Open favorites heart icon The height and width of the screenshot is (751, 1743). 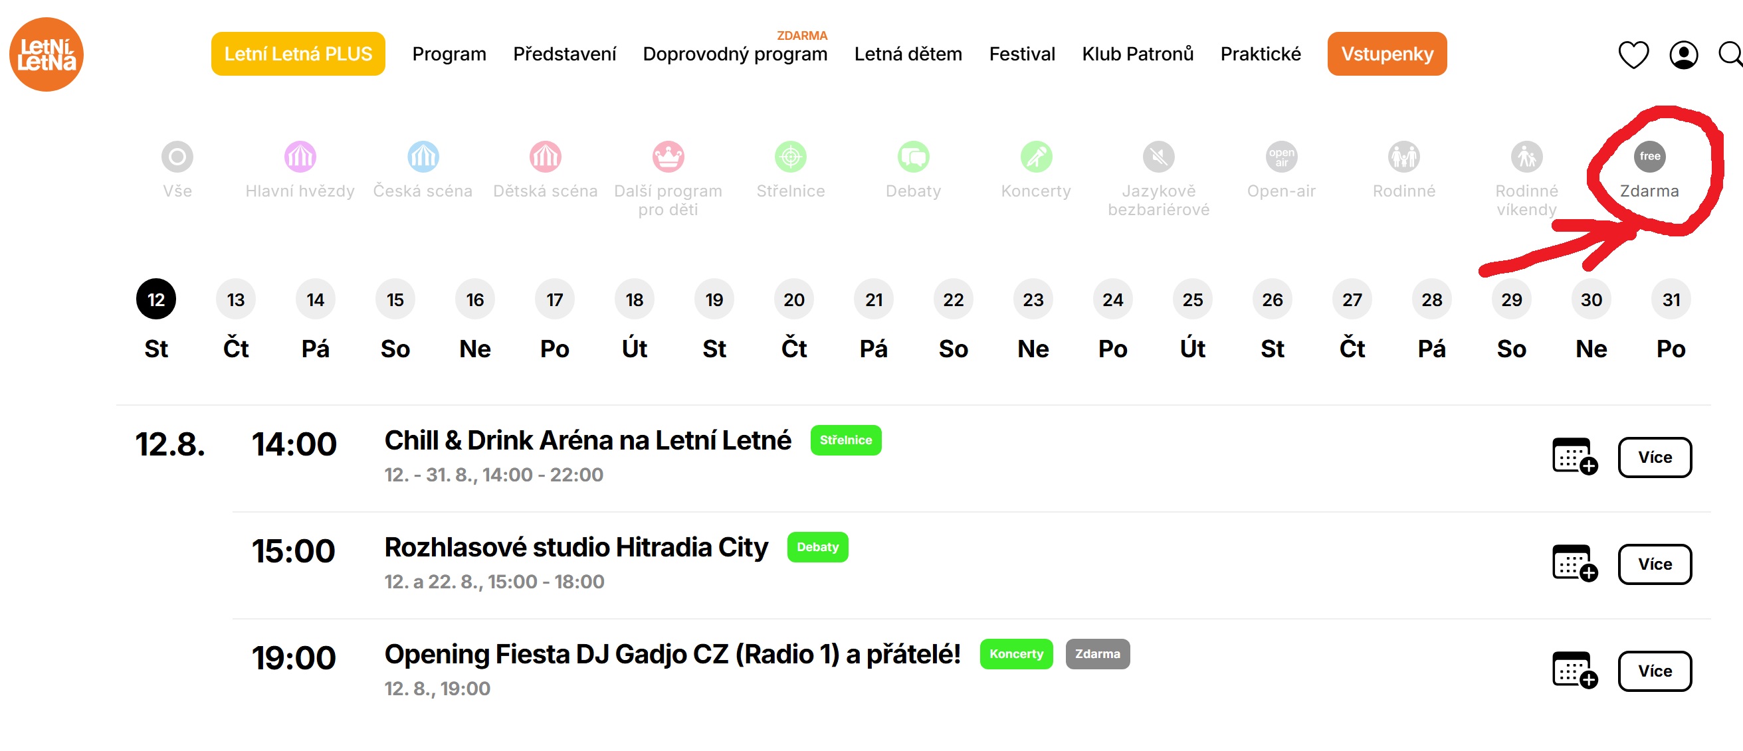click(1633, 54)
